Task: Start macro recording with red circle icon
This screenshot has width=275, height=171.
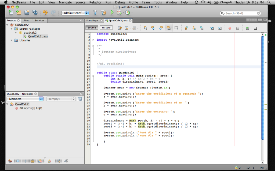Action: (230, 28)
